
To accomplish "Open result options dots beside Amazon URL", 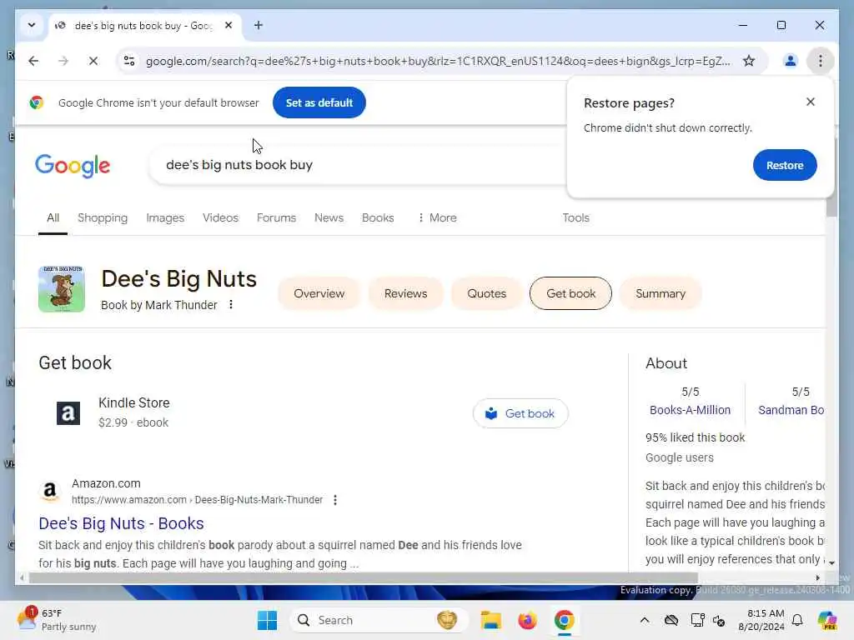I will [335, 500].
